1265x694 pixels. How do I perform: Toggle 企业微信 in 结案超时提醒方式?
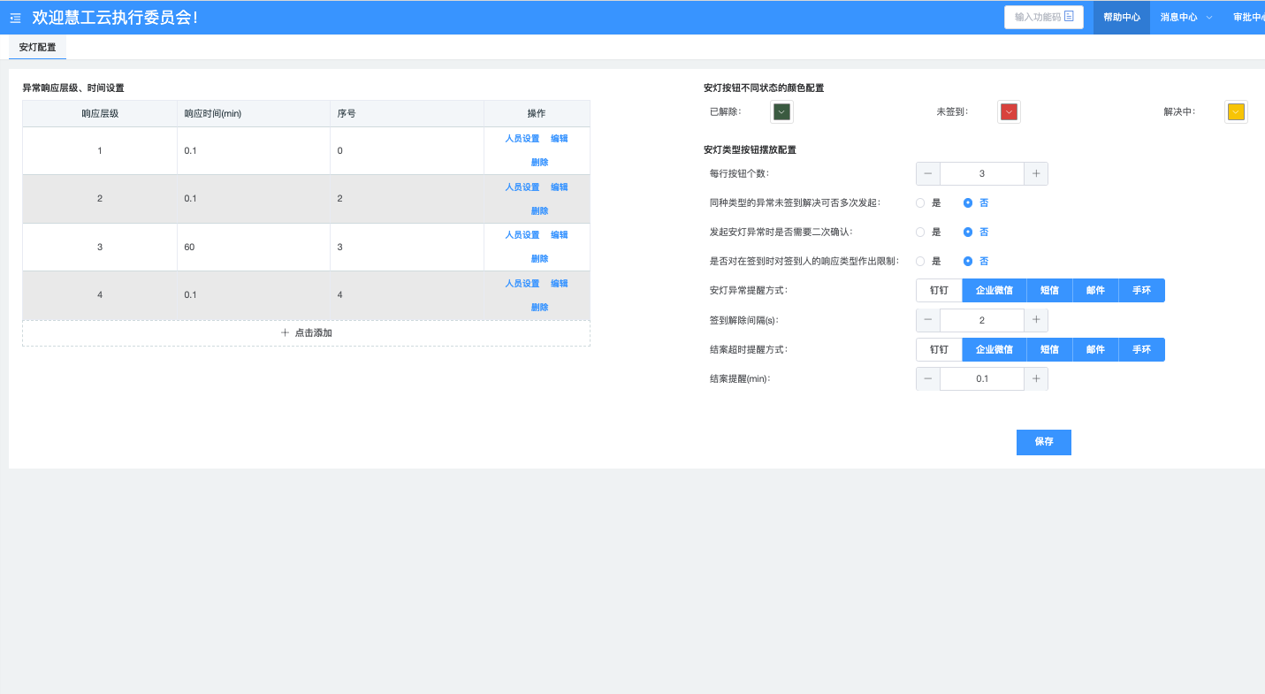(994, 349)
